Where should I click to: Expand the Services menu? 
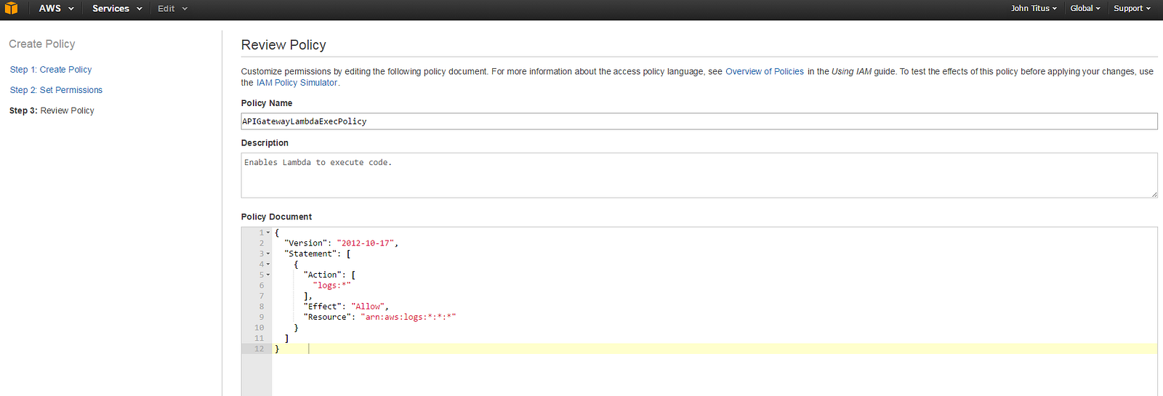[116, 9]
